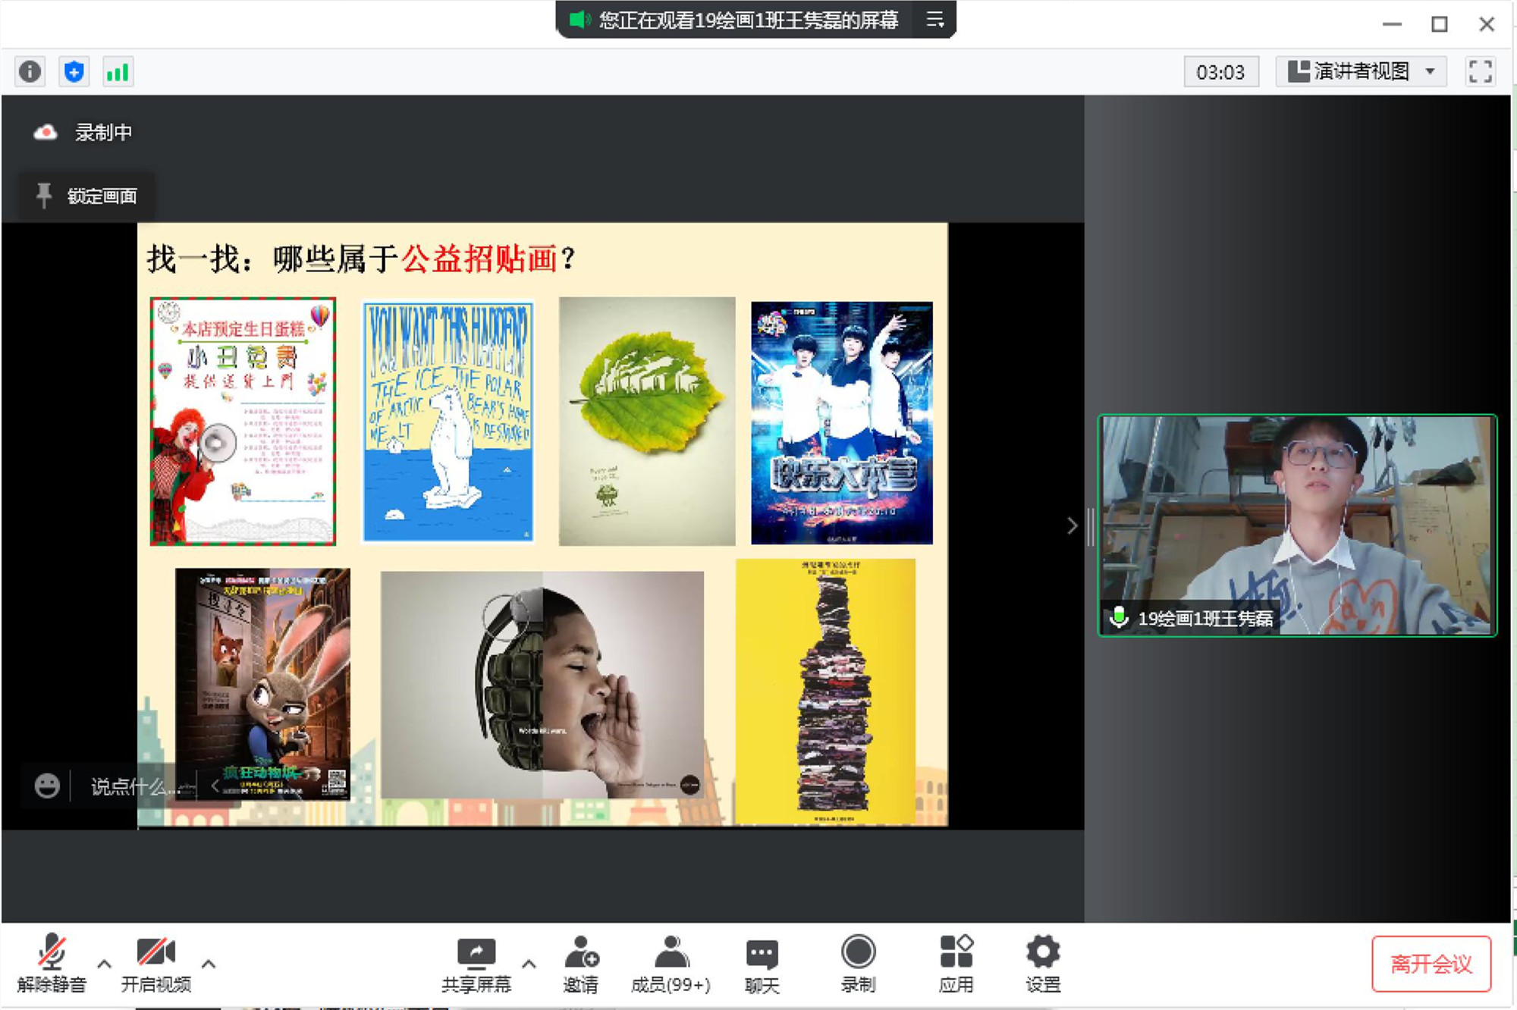The image size is (1517, 1010).
Task: Expand video options arrow
Action: click(x=209, y=964)
